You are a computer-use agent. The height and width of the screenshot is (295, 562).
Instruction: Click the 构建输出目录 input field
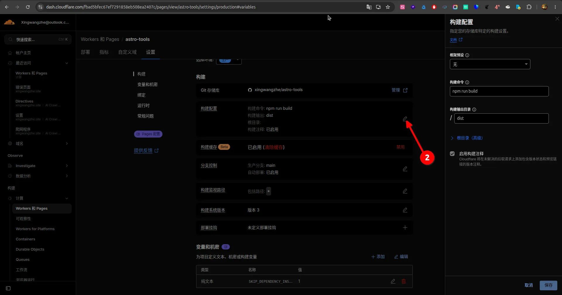501,118
